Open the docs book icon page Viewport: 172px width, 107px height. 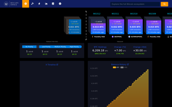tap(53, 4)
